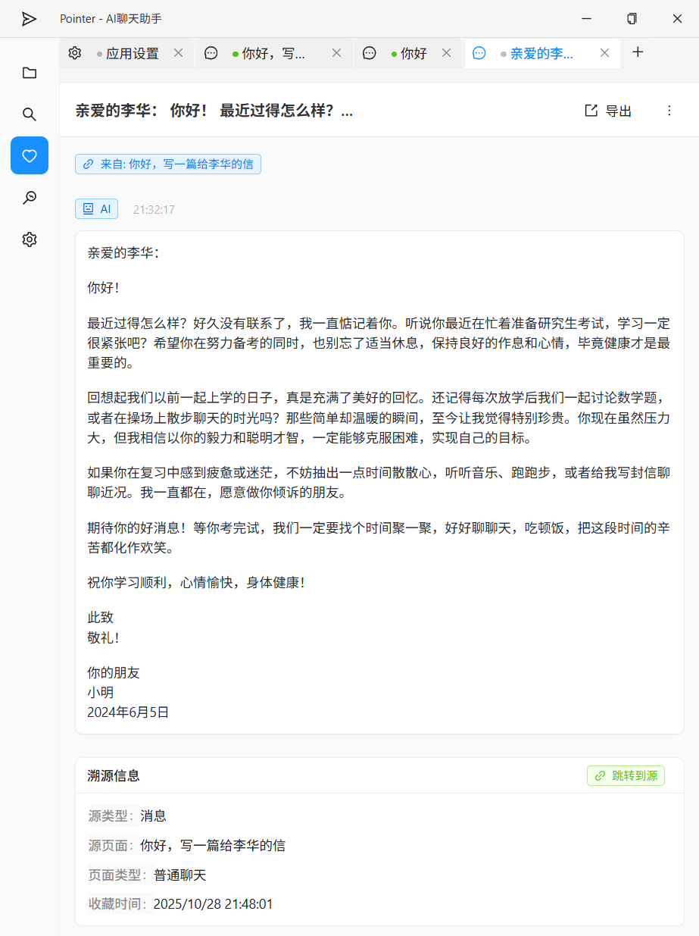
Task: Click the AI sender badge above the letter
Action: coord(96,208)
